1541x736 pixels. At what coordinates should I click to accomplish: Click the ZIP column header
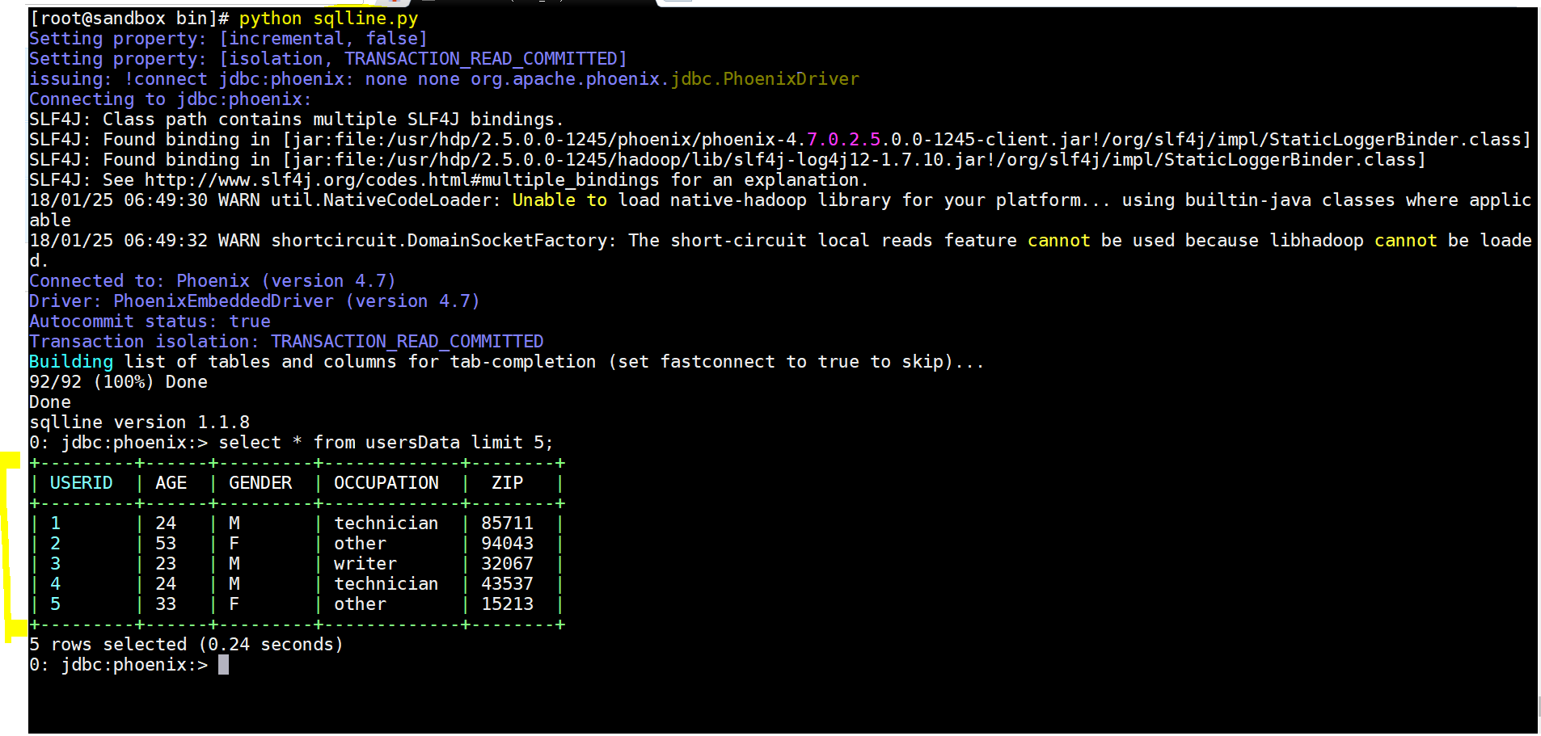pos(508,483)
